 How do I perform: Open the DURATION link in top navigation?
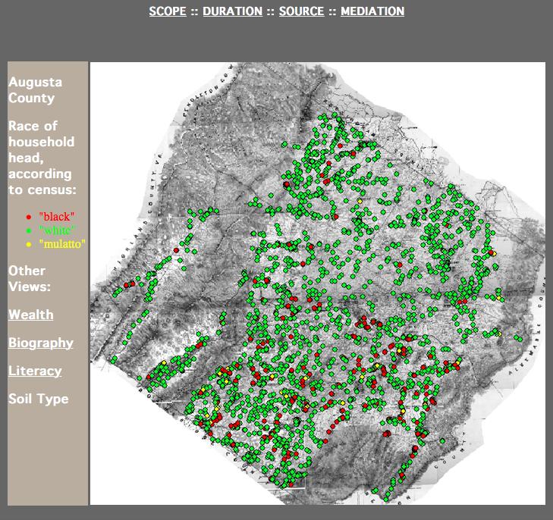point(232,11)
